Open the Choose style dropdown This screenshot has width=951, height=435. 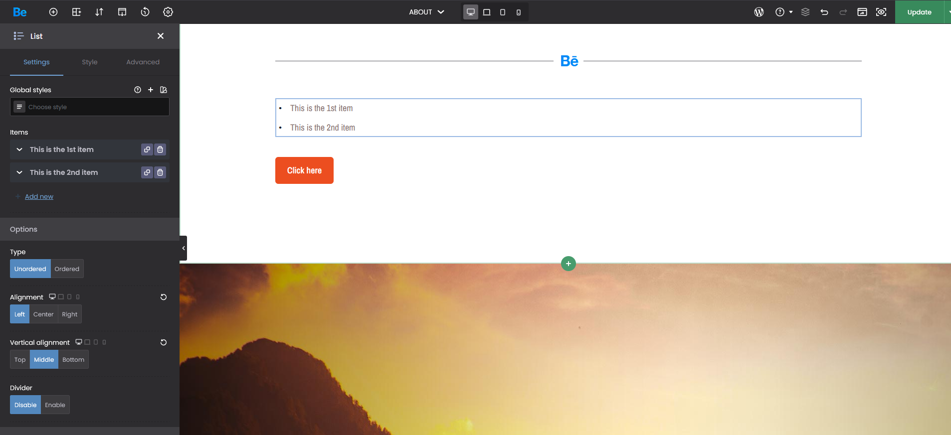[90, 107]
